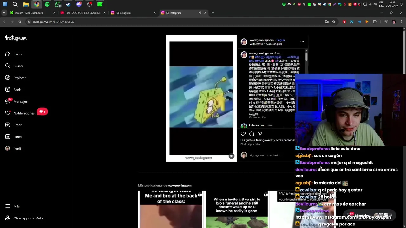The width and height of the screenshot is (406, 228).
Task: Open Panel in sidebar
Action: 13,137
